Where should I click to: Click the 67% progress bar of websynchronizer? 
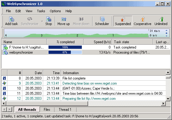point(65,52)
